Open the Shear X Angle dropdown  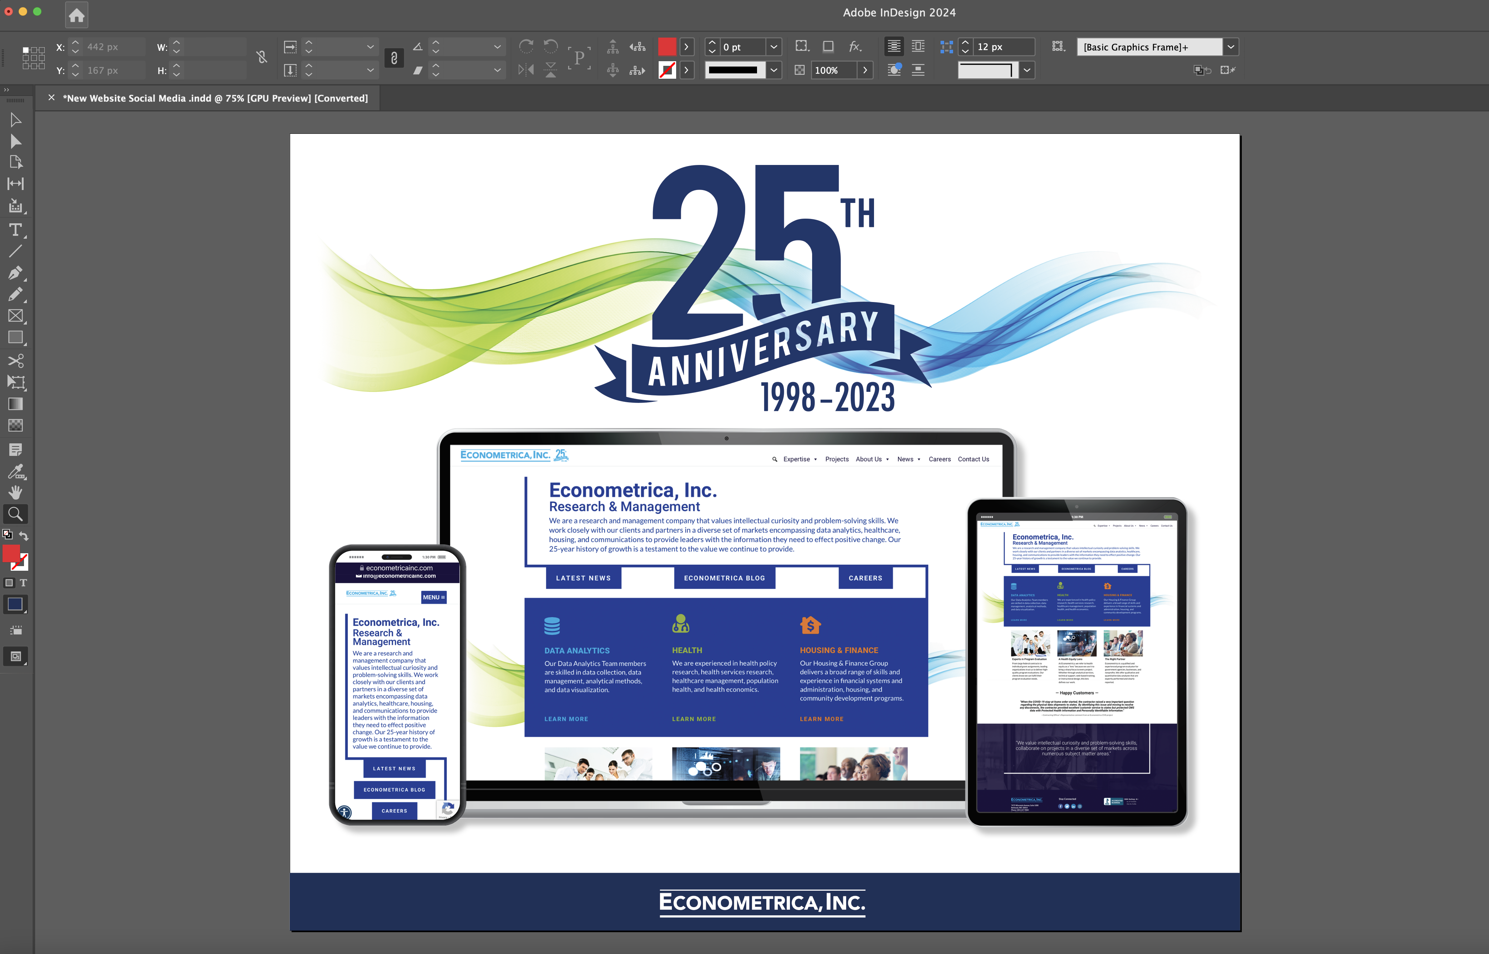pyautogui.click(x=497, y=70)
